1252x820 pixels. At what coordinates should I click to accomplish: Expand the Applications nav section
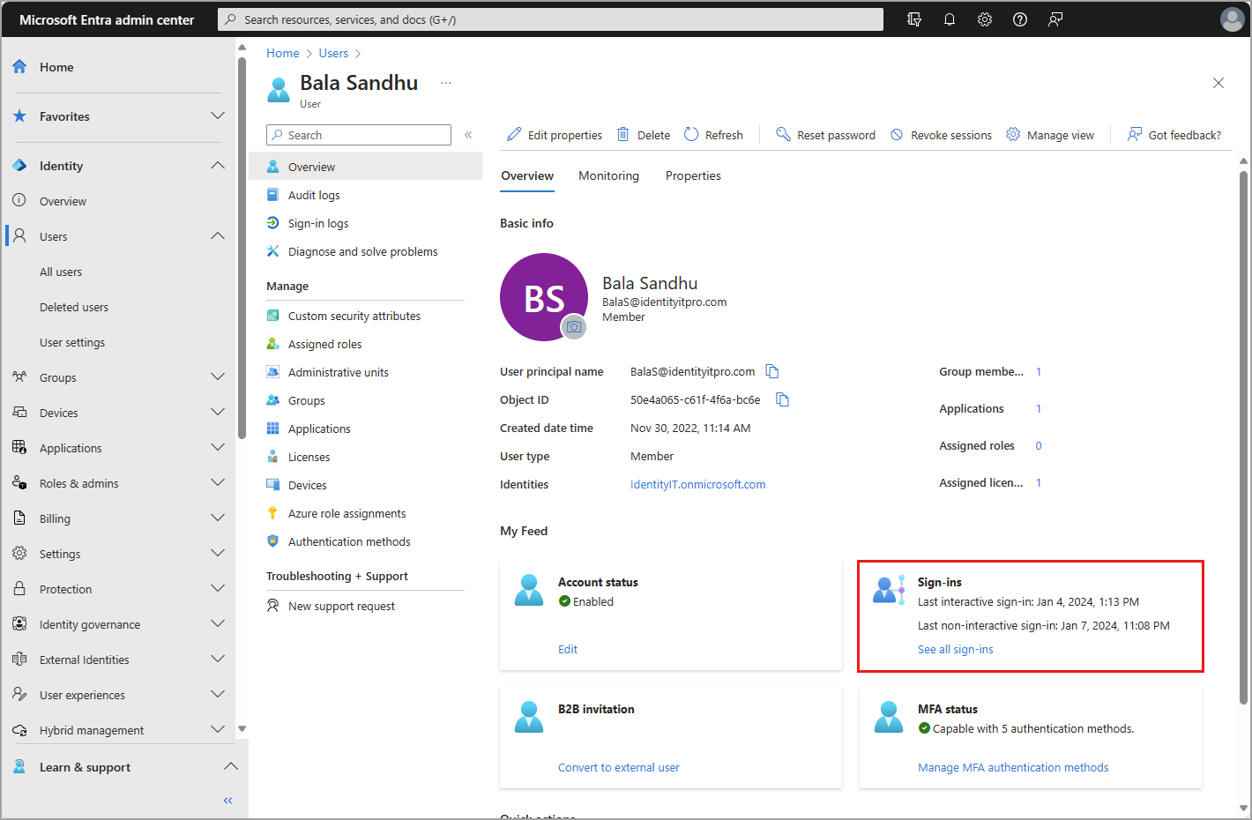(218, 447)
